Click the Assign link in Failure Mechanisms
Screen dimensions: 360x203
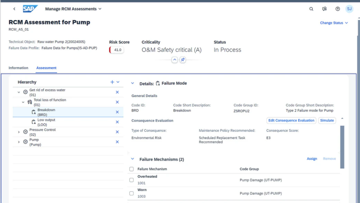pos(312,158)
